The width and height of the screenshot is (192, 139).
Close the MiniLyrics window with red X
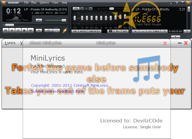pyautogui.click(x=186, y=43)
